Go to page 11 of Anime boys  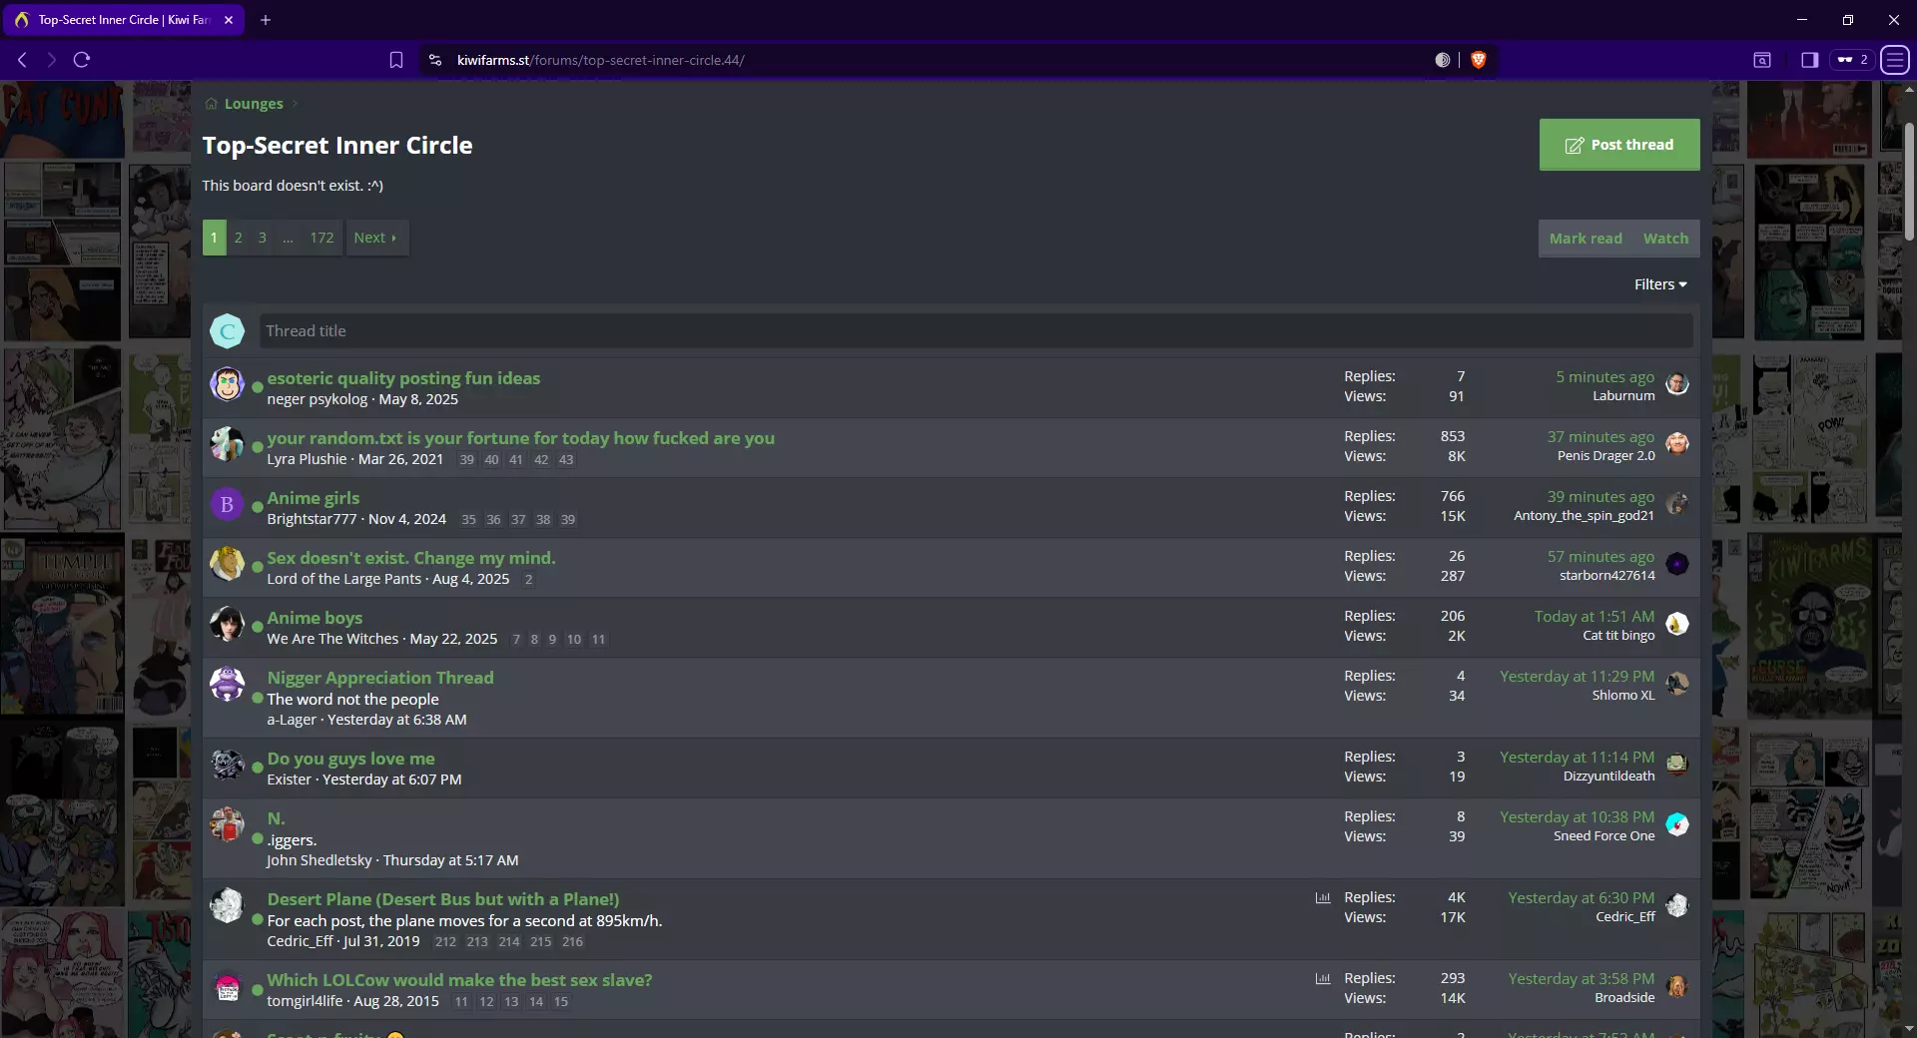(x=598, y=640)
